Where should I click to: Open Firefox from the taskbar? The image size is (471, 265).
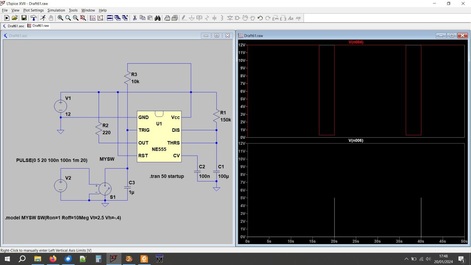[53, 259]
